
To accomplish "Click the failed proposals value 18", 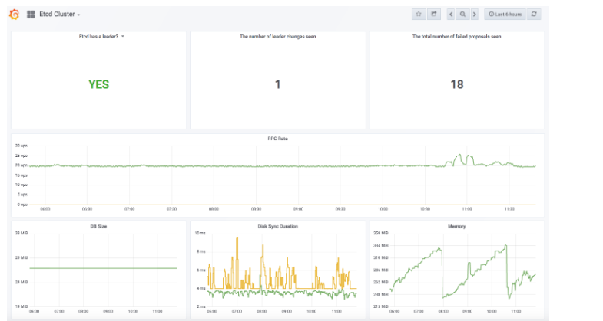I will [457, 84].
